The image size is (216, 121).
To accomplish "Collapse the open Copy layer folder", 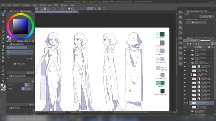I will click(190, 63).
